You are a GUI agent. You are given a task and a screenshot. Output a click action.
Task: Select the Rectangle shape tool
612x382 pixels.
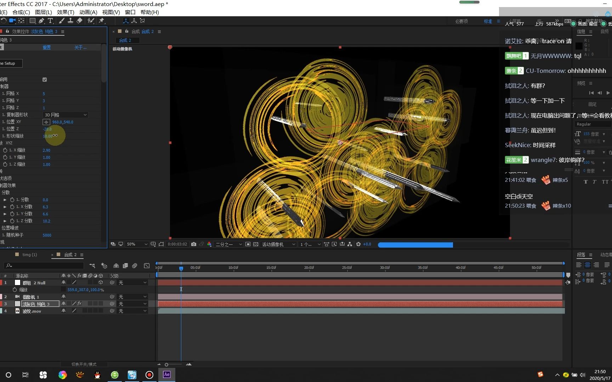click(33, 21)
